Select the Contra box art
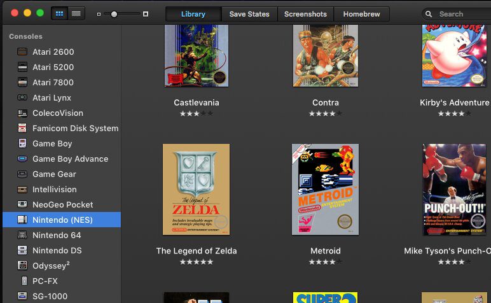 tap(326, 56)
